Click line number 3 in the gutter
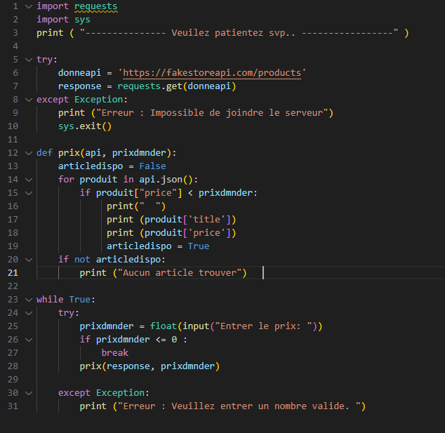This screenshot has height=433, width=445. [15, 33]
